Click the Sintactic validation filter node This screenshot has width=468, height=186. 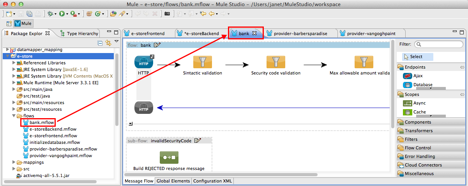click(202, 62)
